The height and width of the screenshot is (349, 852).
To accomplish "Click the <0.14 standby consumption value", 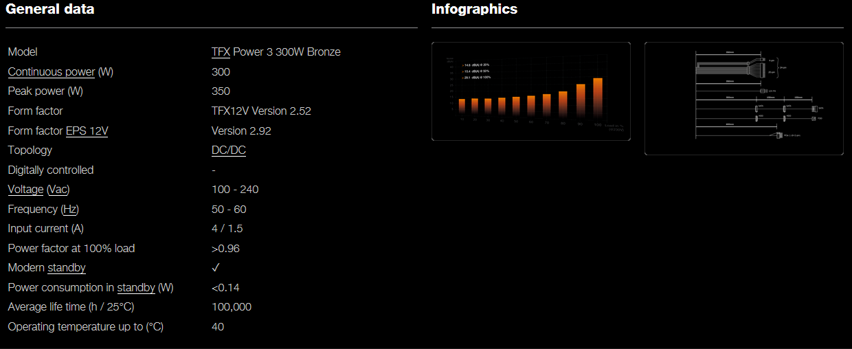I will (x=225, y=287).
